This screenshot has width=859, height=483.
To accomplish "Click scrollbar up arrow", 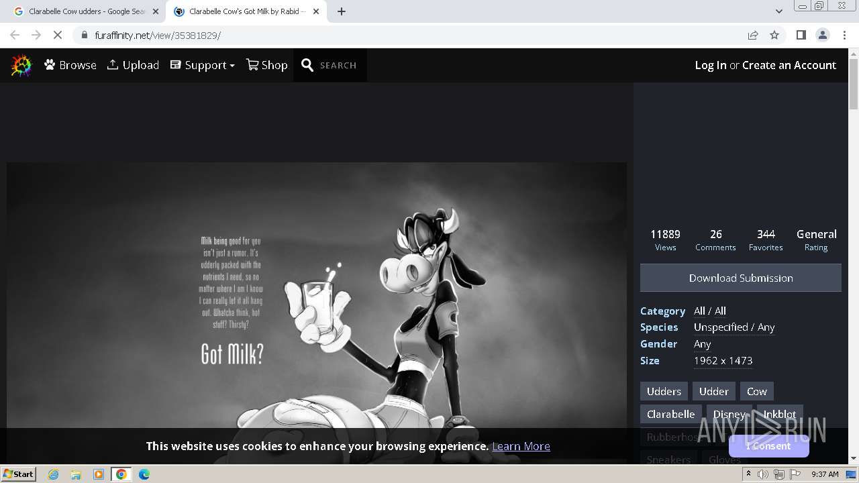I will pos(854,53).
